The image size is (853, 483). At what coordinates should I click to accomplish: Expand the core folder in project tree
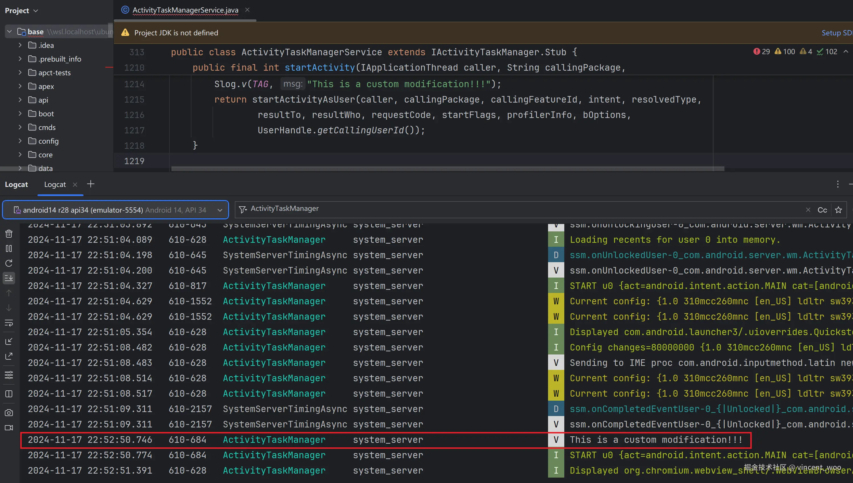[20, 154]
